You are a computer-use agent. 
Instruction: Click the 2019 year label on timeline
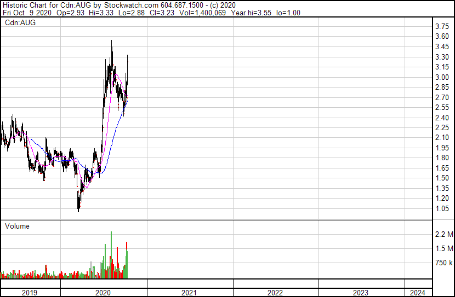click(x=30, y=293)
